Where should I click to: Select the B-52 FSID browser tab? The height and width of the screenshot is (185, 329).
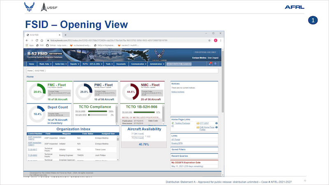pos(43,35)
